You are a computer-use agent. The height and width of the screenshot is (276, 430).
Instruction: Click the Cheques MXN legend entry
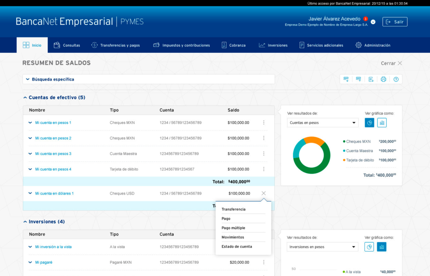[357, 141]
